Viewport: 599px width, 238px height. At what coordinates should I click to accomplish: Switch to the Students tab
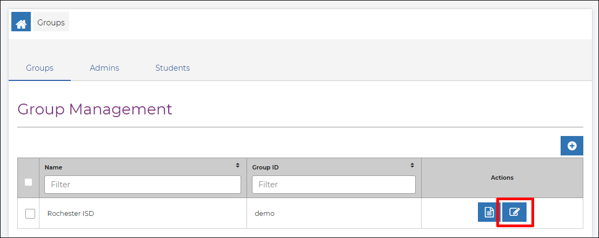pyautogui.click(x=172, y=68)
